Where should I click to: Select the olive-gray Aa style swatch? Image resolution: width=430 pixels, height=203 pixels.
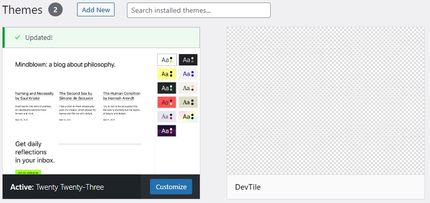188,102
